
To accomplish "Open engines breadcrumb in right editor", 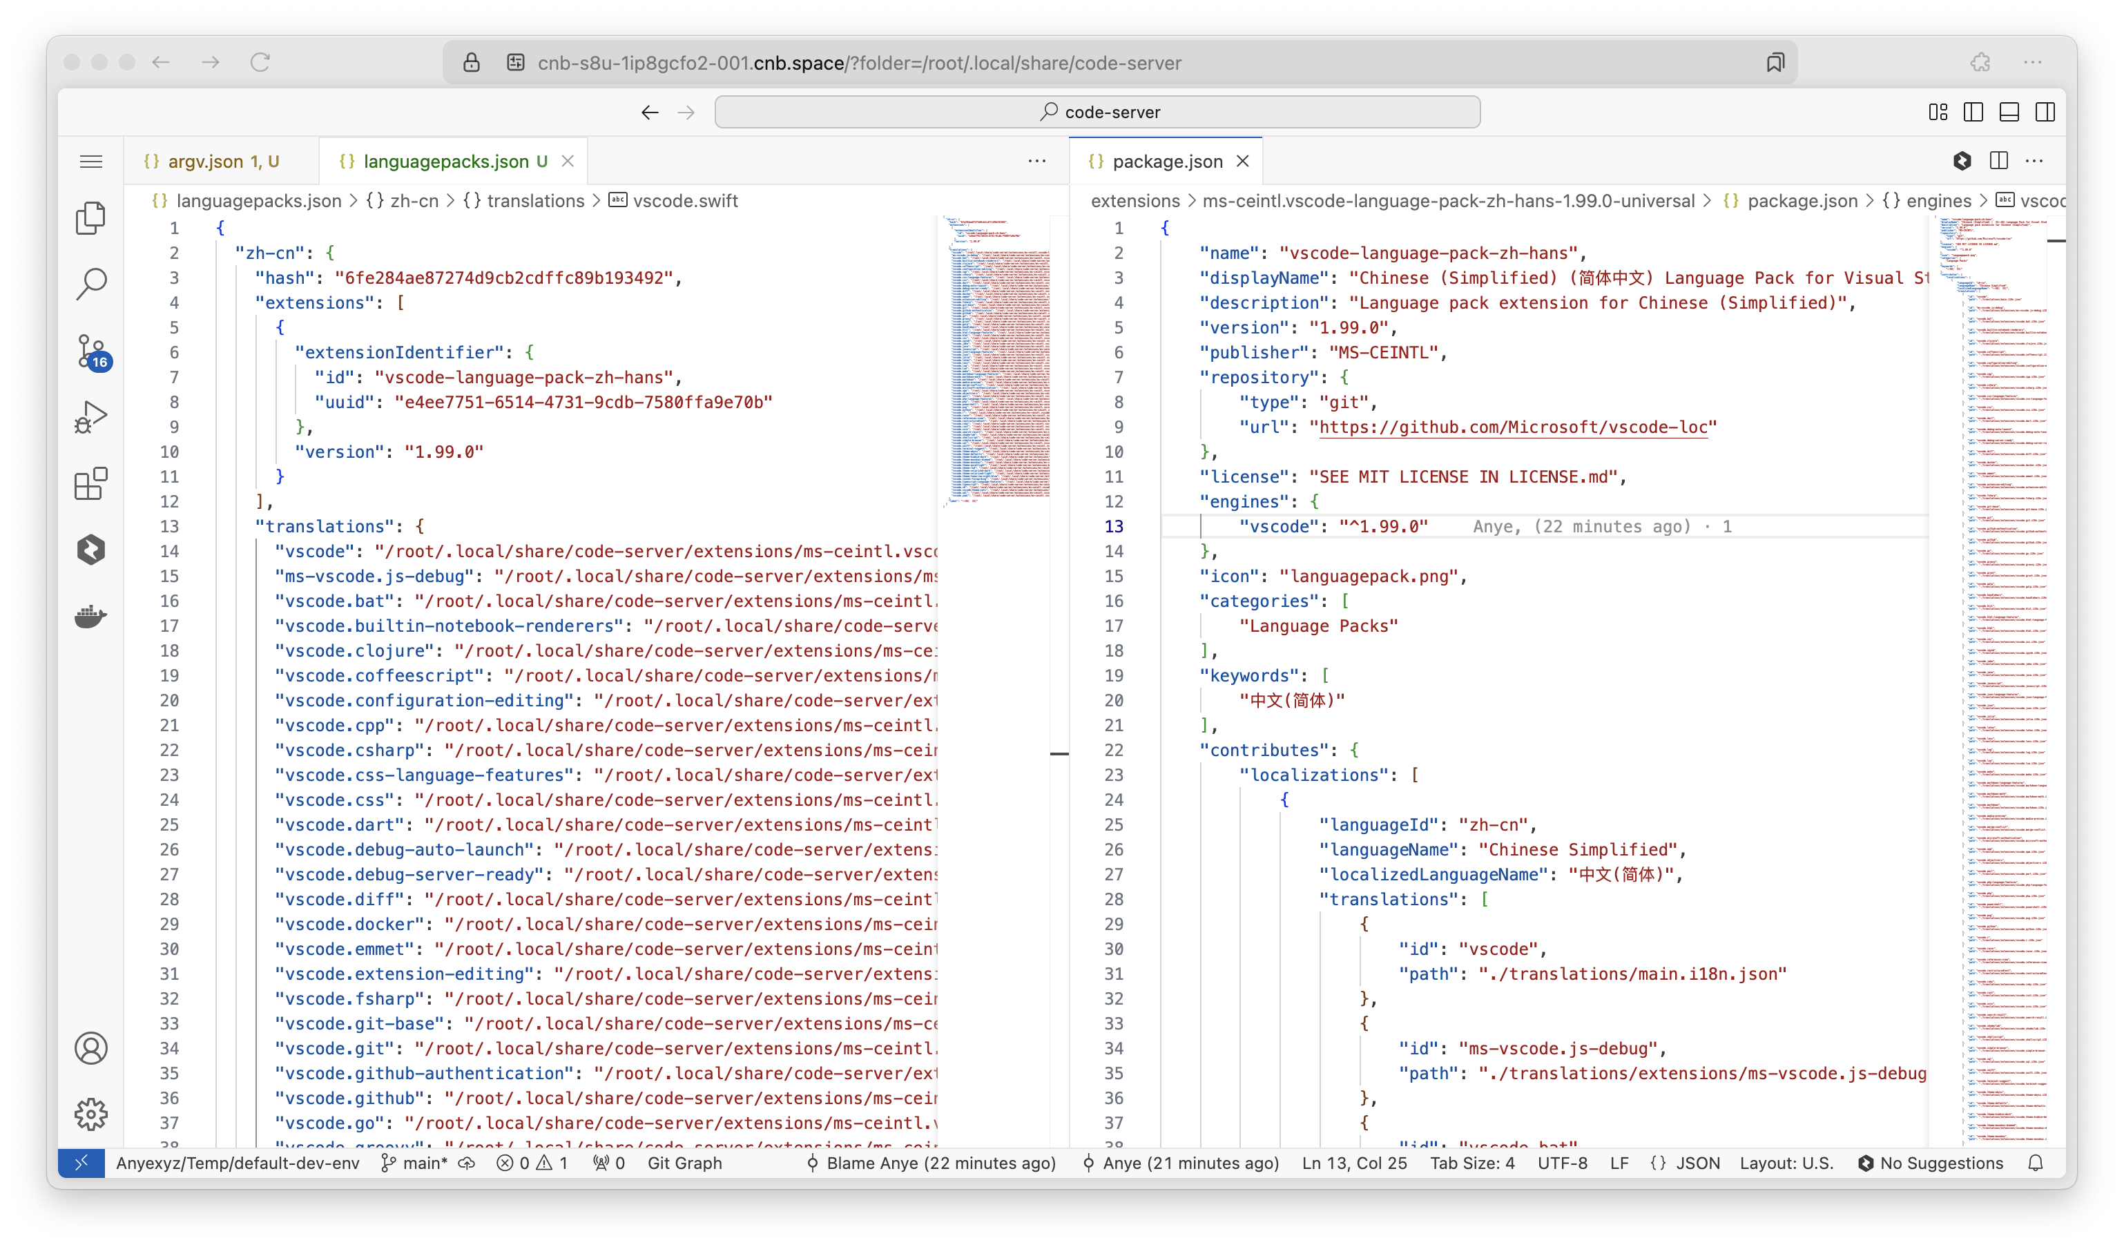I will (x=1927, y=200).
